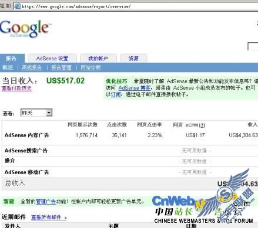Open the 网站诊断 link
This screenshot has height=228, width=258.
(91, 67)
